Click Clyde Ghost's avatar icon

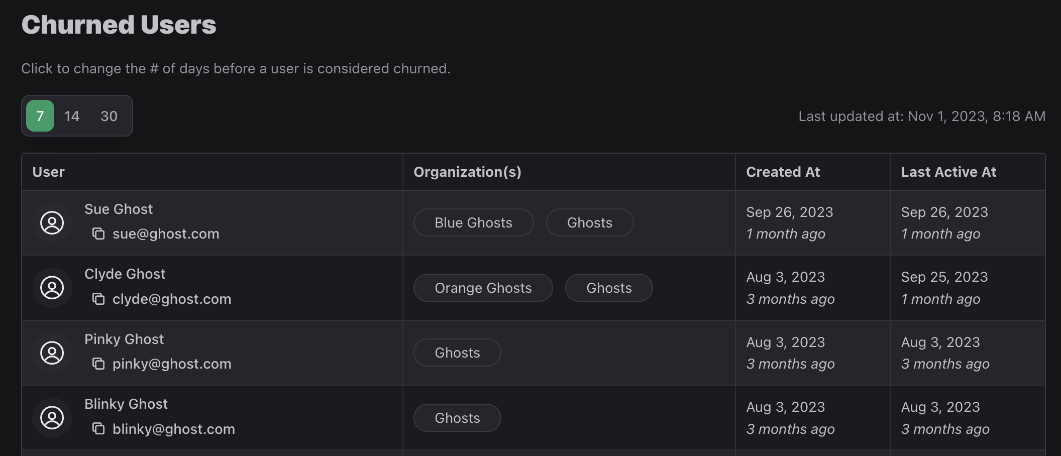coord(52,288)
